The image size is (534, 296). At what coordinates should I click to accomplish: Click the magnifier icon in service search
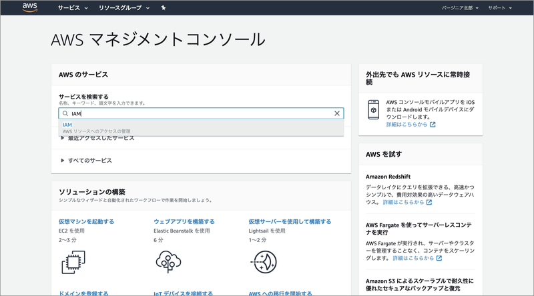tap(65, 113)
